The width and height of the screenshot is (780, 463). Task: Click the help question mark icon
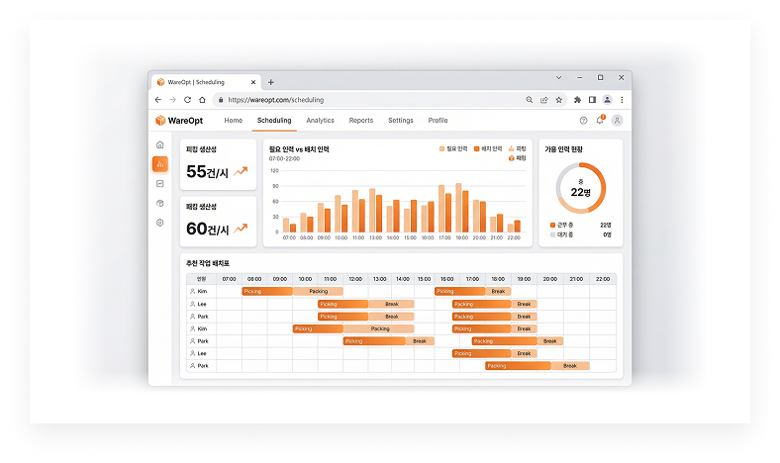tap(583, 121)
